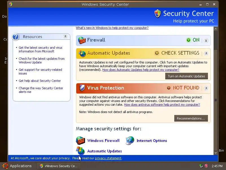Click the red Not Found status indicator
The width and height of the screenshot is (226, 170).
click(169, 88)
